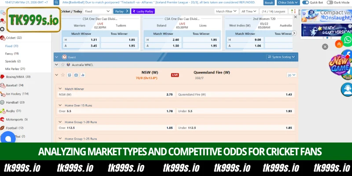Open the Fancy (19) submenu item
352x176 pixels.
click(x=12, y=54)
